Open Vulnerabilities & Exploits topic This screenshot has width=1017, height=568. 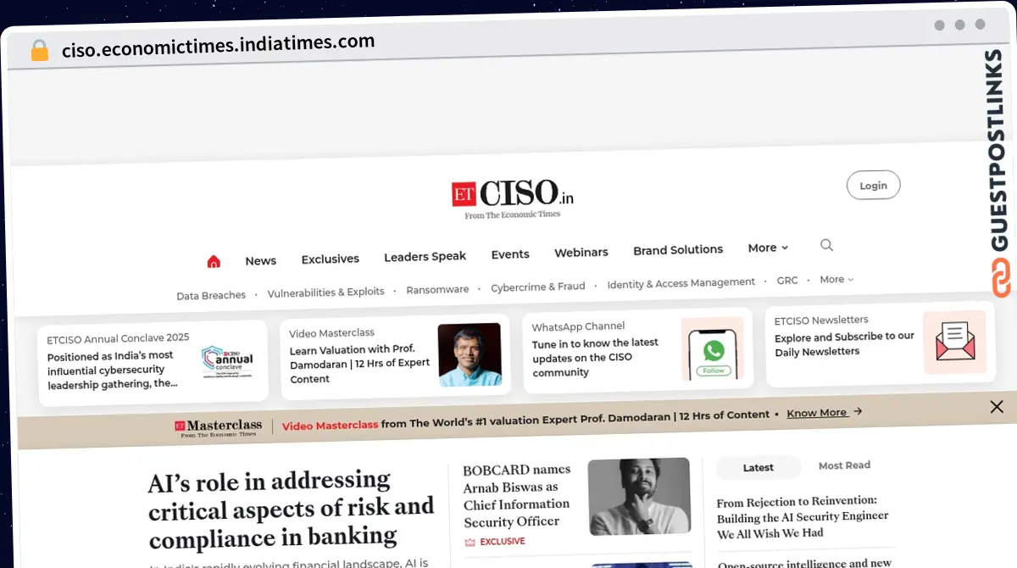(325, 292)
